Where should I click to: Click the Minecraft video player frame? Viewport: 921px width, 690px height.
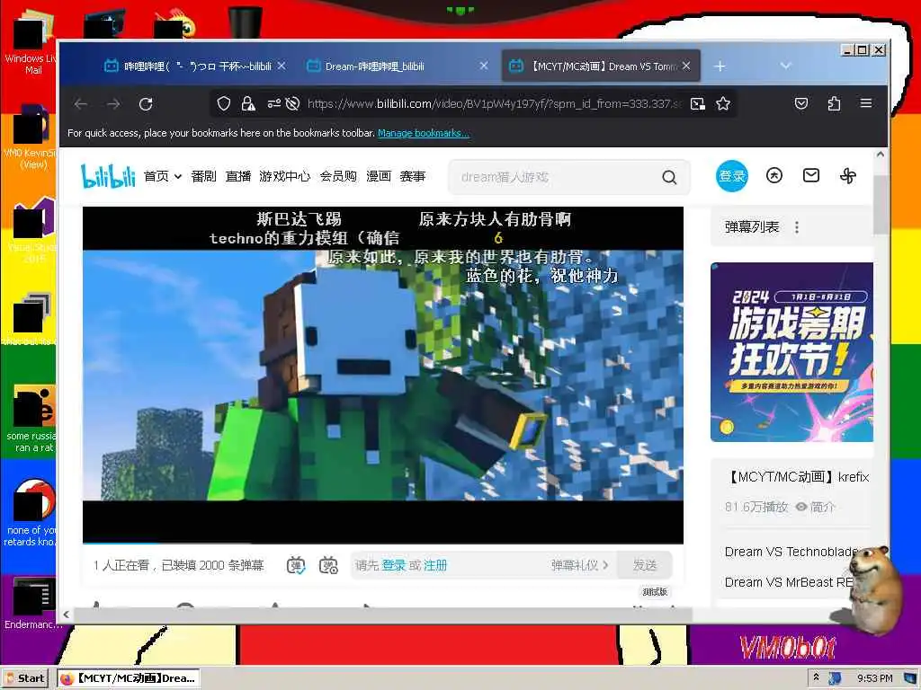click(383, 376)
